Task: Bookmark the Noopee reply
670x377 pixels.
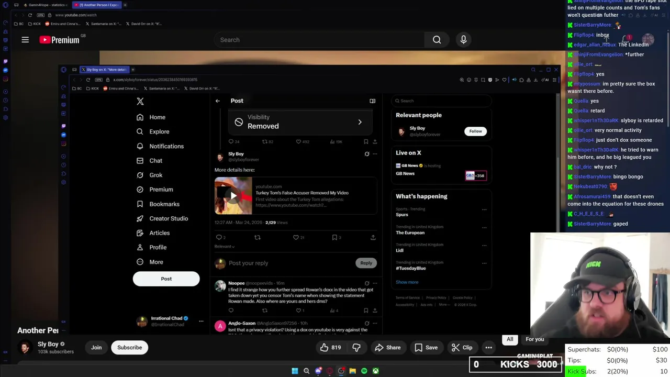Action: pyautogui.click(x=366, y=311)
